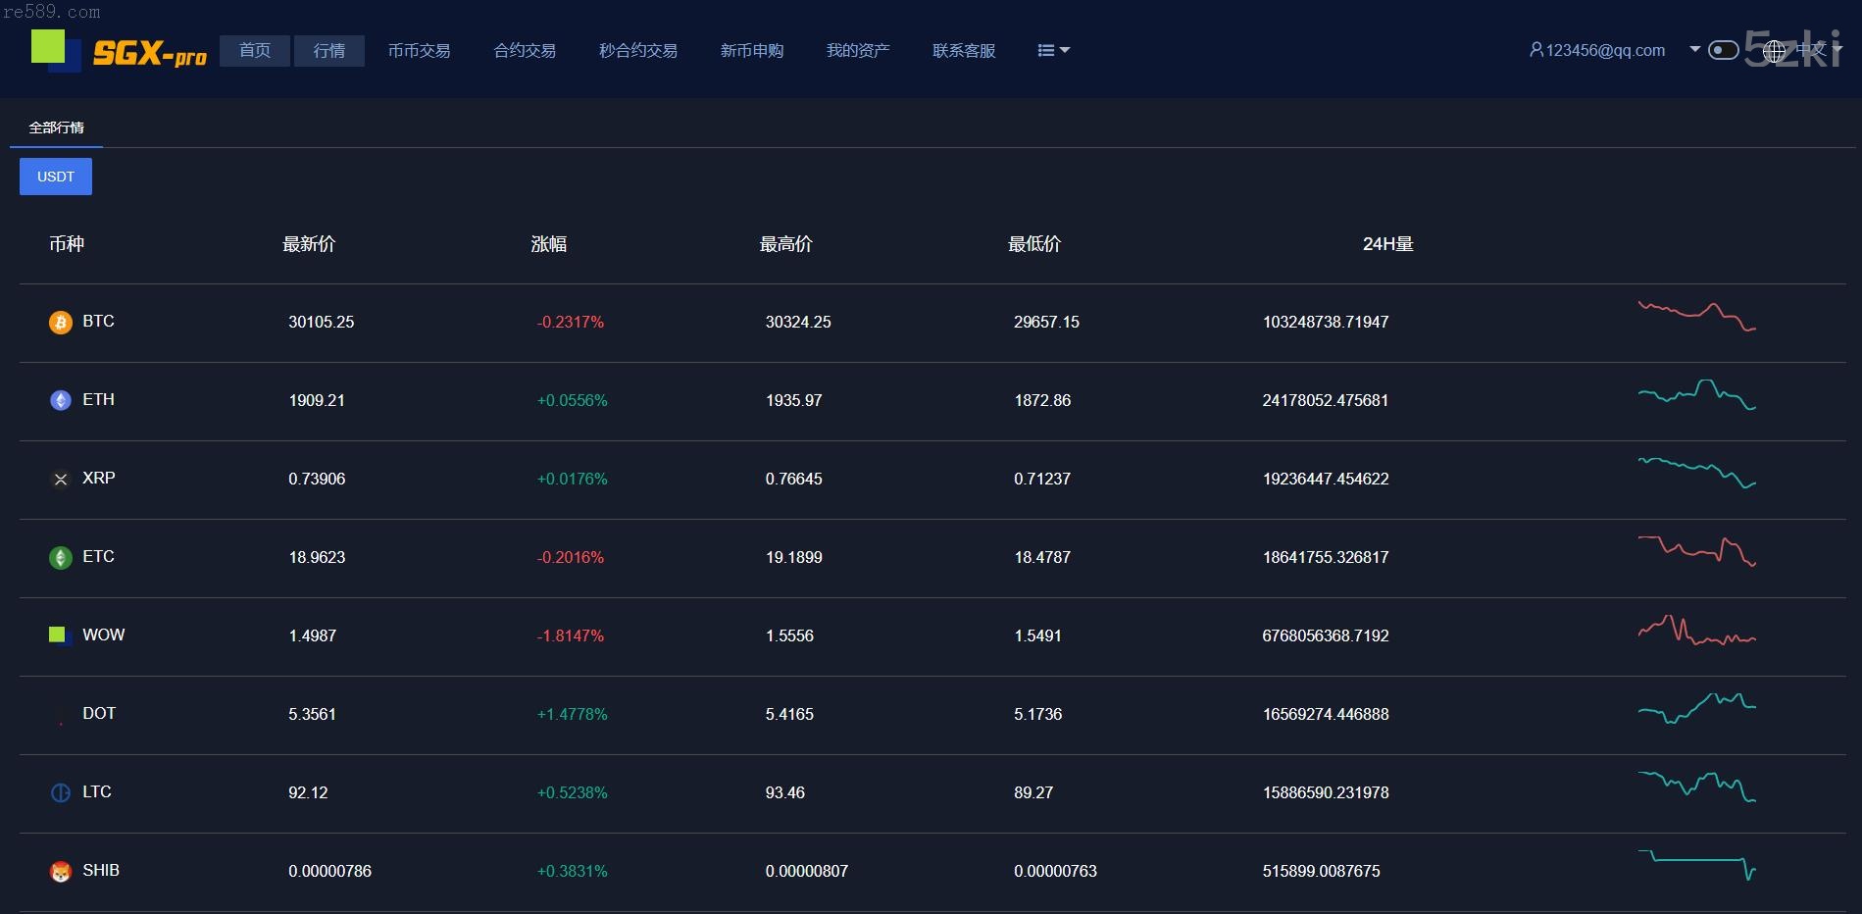This screenshot has height=914, width=1862.
Task: Expand the list menu in navigation bar
Action: coord(1053,50)
